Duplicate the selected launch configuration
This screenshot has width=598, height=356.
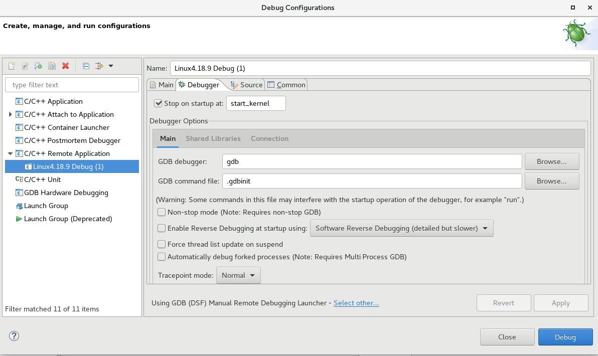52,66
